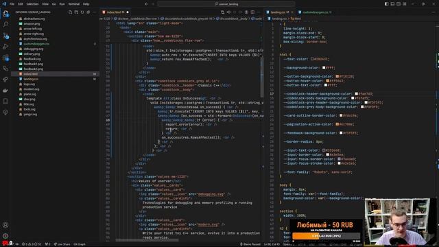Open the Accounts menu icon
Viewport: 439px width, 247px height.
(x=5, y=225)
